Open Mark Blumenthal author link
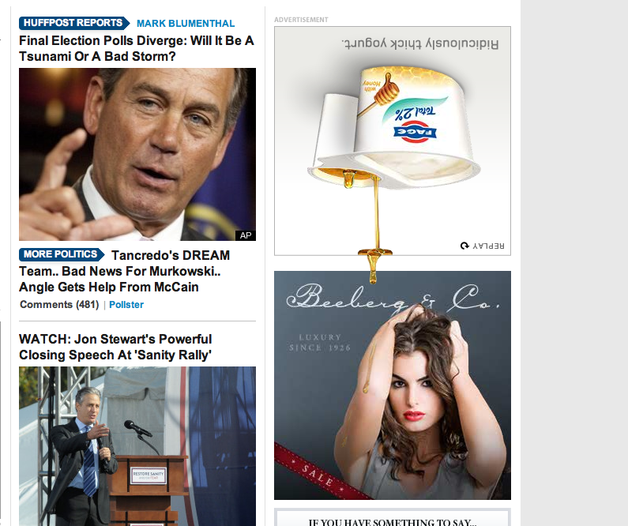Image resolution: width=628 pixels, height=526 pixels. point(186,23)
